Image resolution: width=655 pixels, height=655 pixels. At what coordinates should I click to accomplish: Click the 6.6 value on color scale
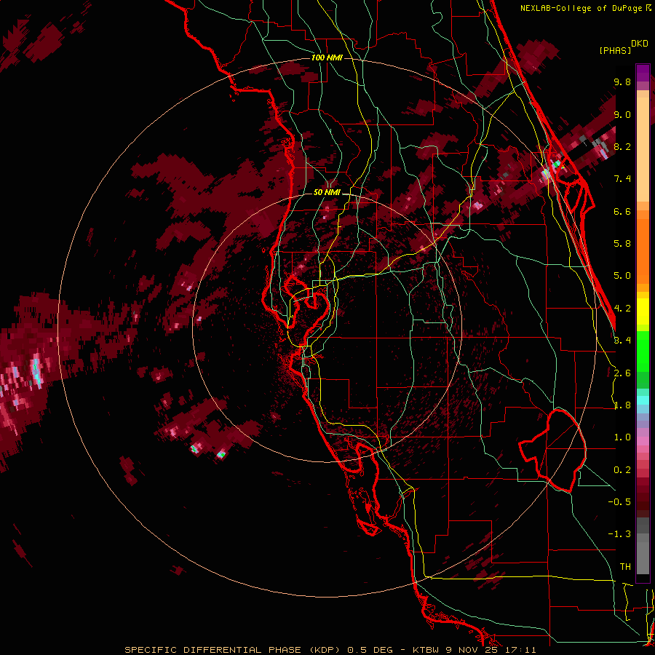pyautogui.click(x=622, y=211)
